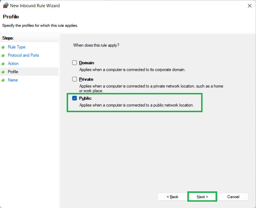The image size is (256, 208).
Task: Click the highlighted Profile step label
Action: pos(13,72)
